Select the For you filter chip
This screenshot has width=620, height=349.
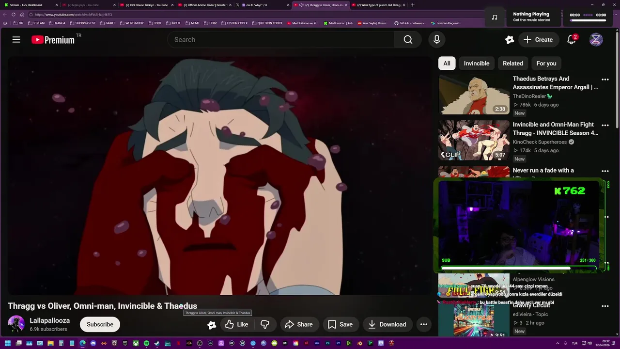click(x=546, y=63)
